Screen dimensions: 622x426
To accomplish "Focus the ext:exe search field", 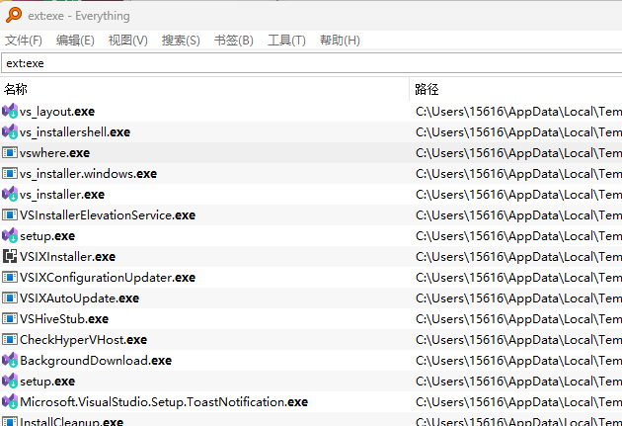I will point(312,63).
